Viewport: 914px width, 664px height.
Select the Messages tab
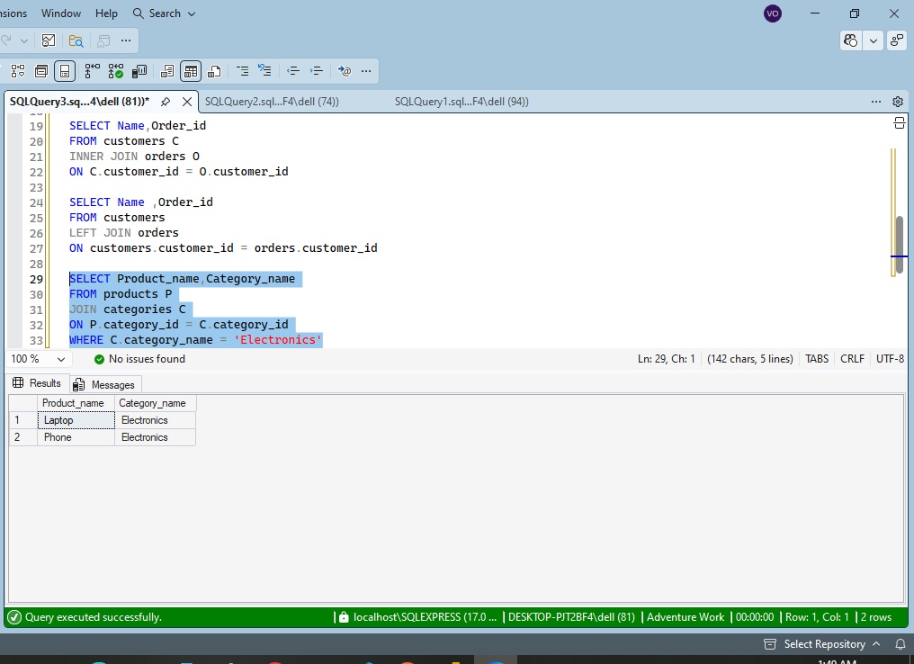pyautogui.click(x=105, y=385)
